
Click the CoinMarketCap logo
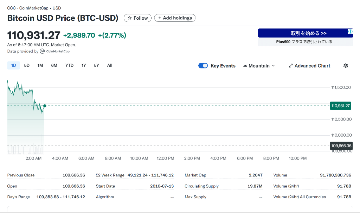pos(54,51)
